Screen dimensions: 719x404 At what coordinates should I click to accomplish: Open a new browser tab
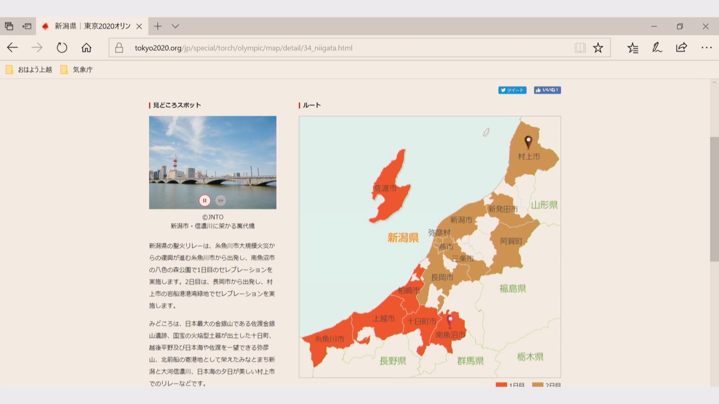(158, 26)
